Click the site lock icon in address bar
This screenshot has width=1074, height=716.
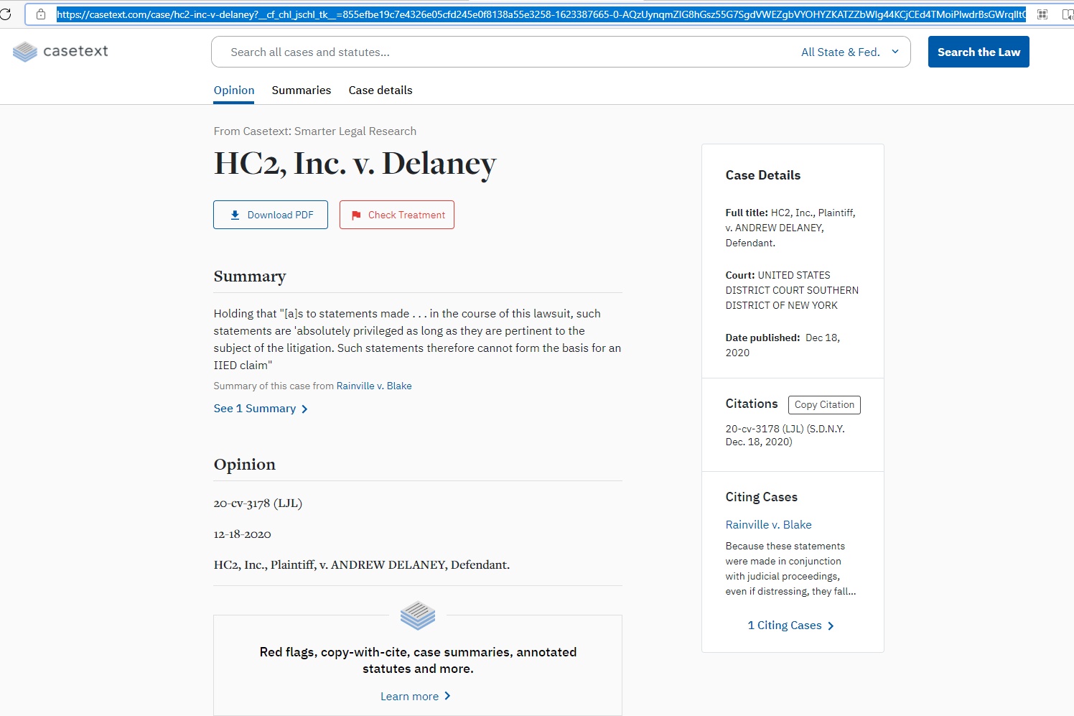41,14
